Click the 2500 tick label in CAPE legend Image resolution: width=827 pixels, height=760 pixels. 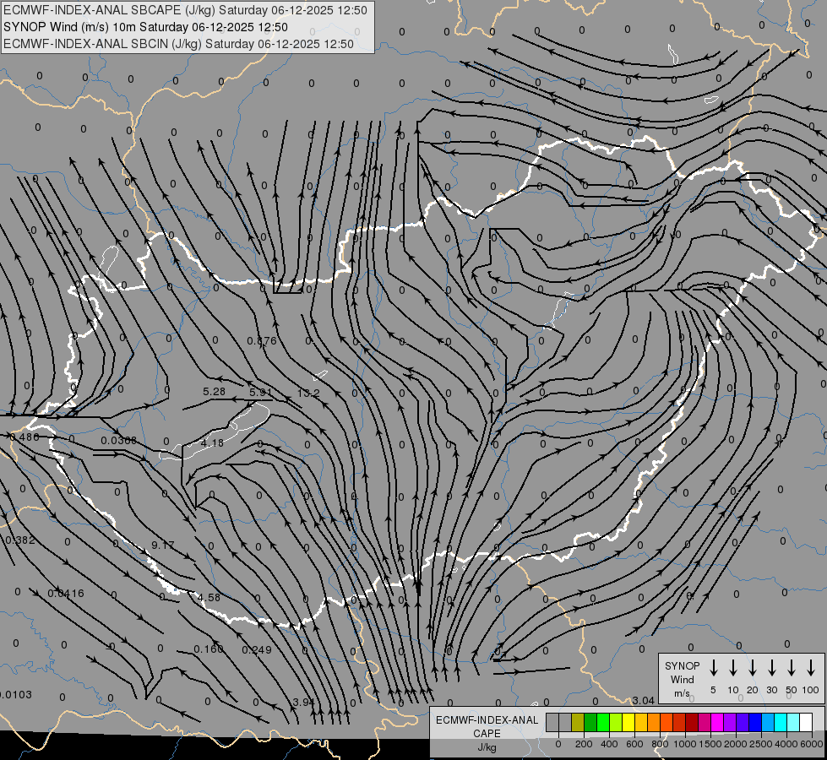761,744
